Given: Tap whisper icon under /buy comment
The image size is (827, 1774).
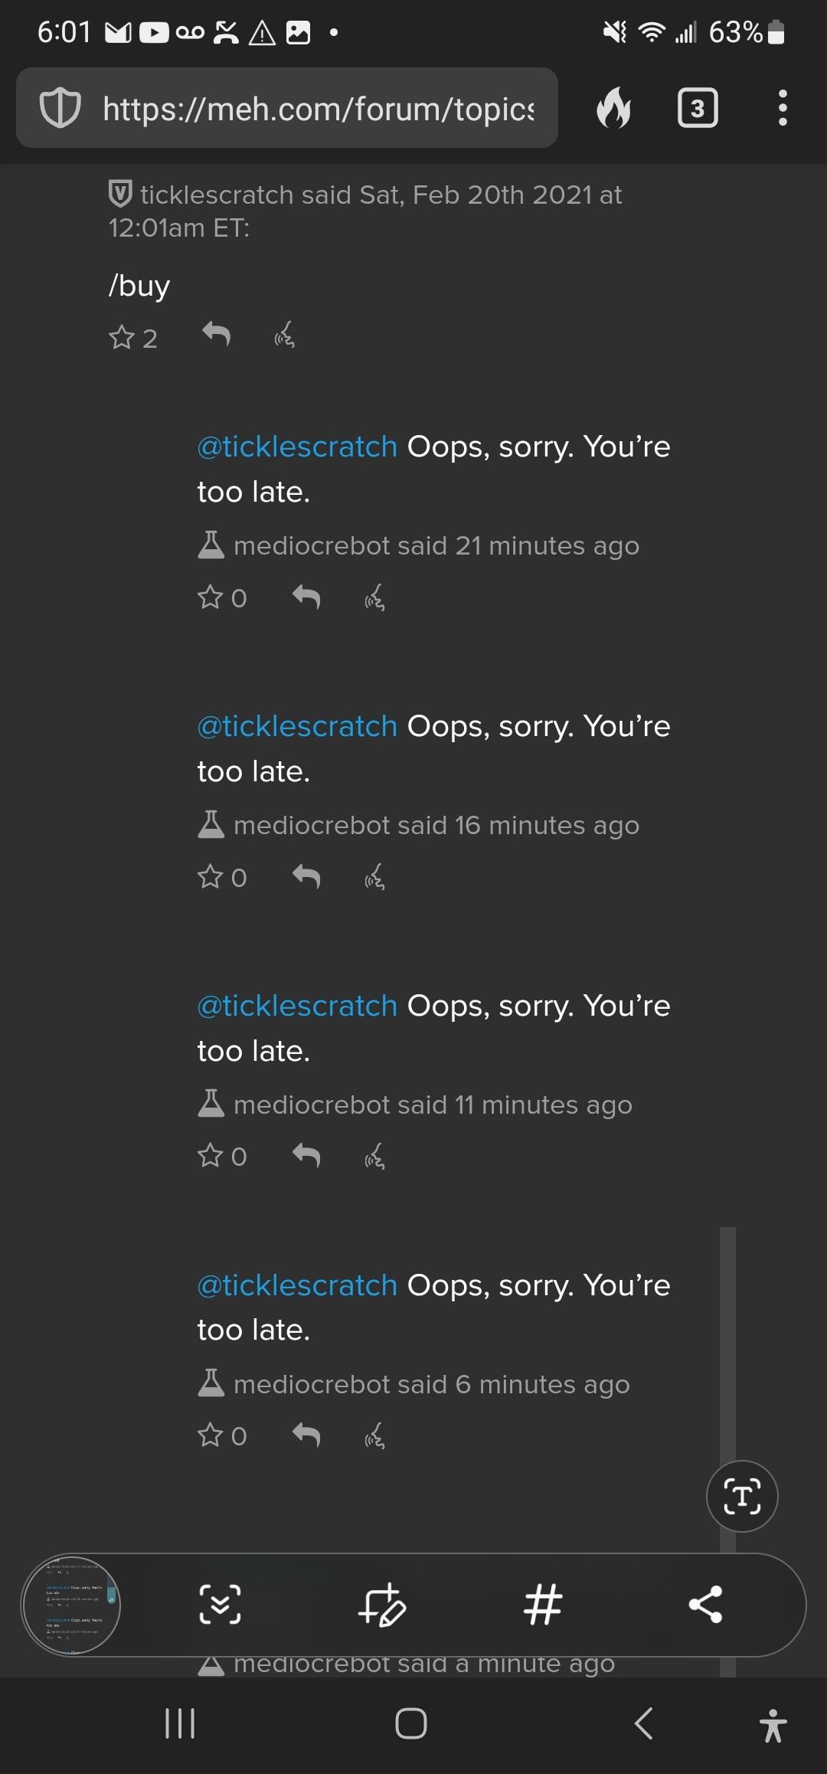Looking at the screenshot, I should (285, 335).
